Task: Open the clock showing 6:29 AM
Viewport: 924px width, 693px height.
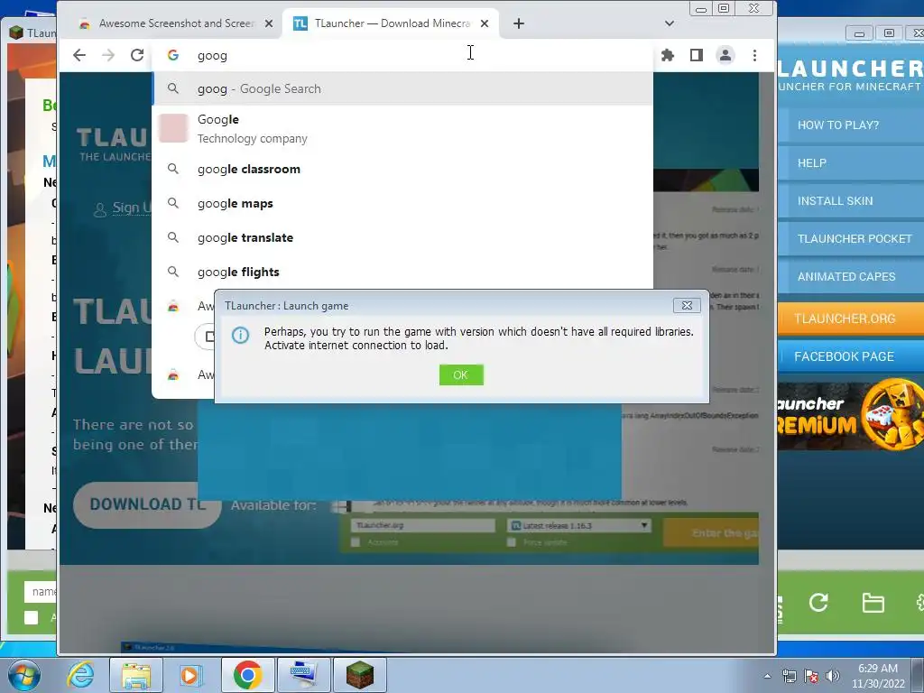Action: pyautogui.click(x=878, y=676)
